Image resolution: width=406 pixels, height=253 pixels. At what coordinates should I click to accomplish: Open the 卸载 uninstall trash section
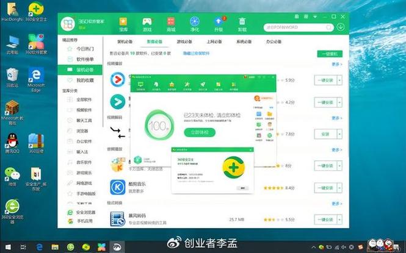242,24
